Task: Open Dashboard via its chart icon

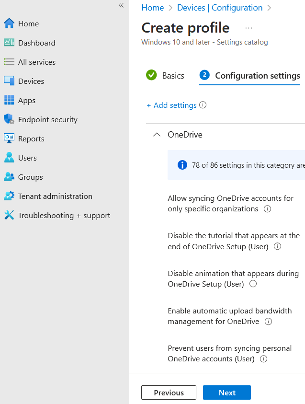Action: tap(9, 43)
